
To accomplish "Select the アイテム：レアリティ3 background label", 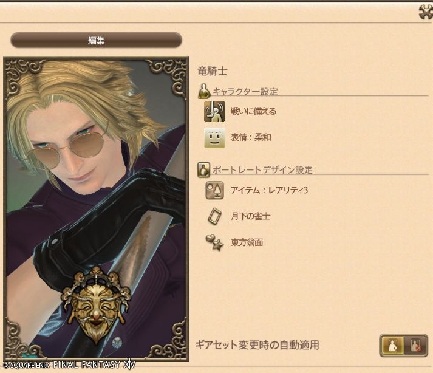I will [x=269, y=190].
